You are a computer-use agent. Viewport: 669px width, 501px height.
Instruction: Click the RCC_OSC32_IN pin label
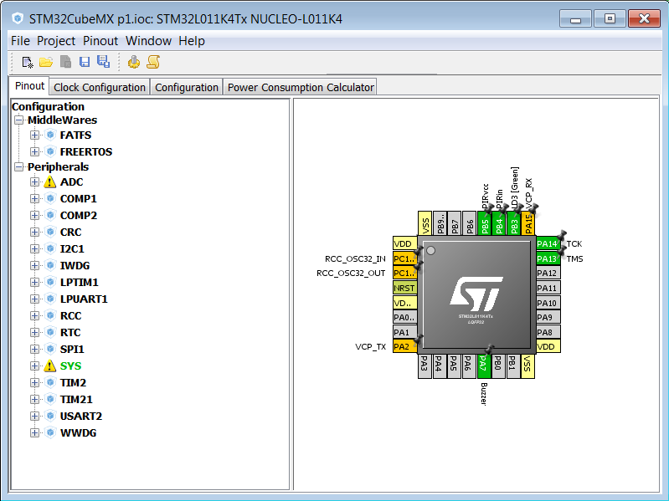point(355,258)
